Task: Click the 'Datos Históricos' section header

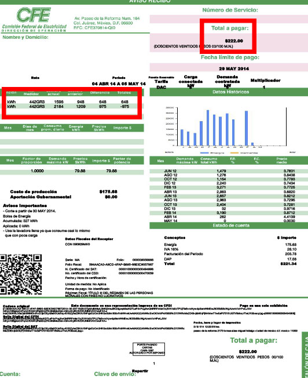Action: (x=230, y=92)
